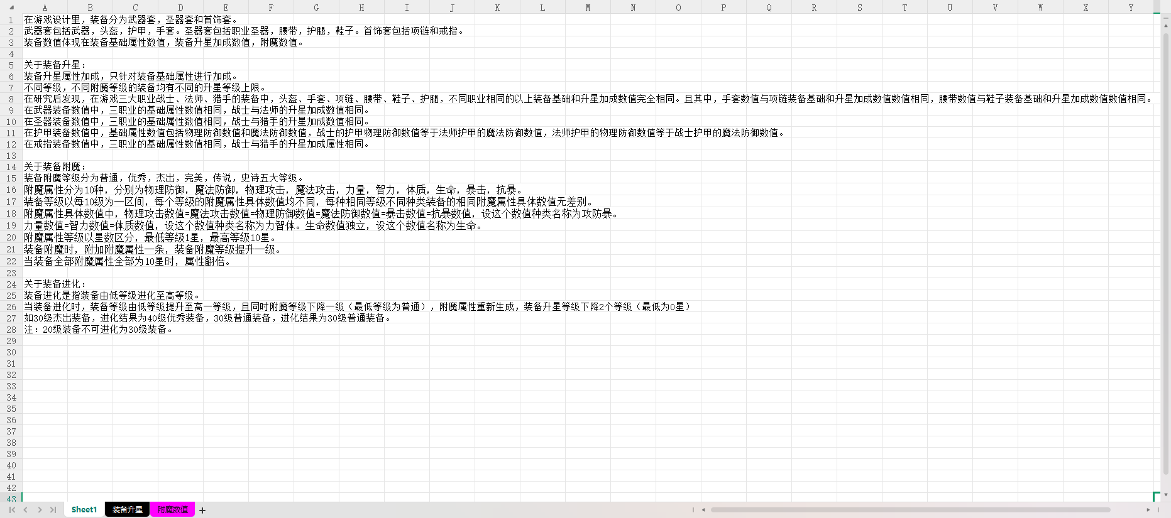The height and width of the screenshot is (518, 1171).
Task: Select column V header
Action: 995,8
